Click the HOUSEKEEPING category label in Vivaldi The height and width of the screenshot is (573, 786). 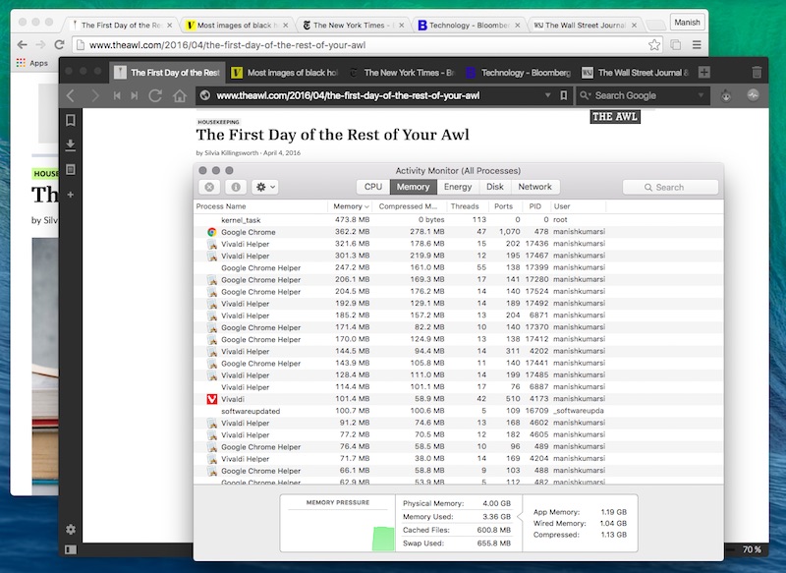[218, 122]
